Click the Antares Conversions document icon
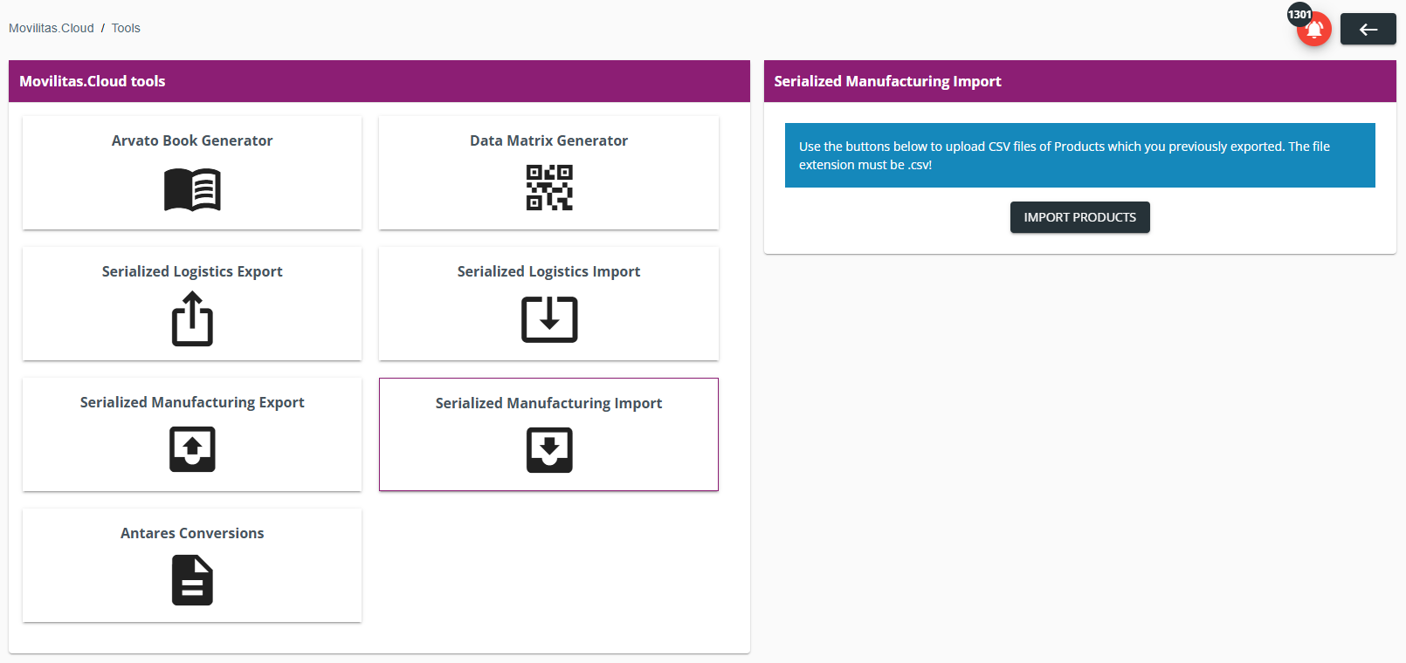Screen dimensions: 1406x663 click(x=192, y=580)
